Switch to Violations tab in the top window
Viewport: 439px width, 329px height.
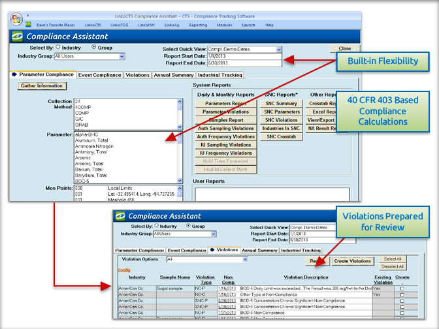click(x=137, y=75)
